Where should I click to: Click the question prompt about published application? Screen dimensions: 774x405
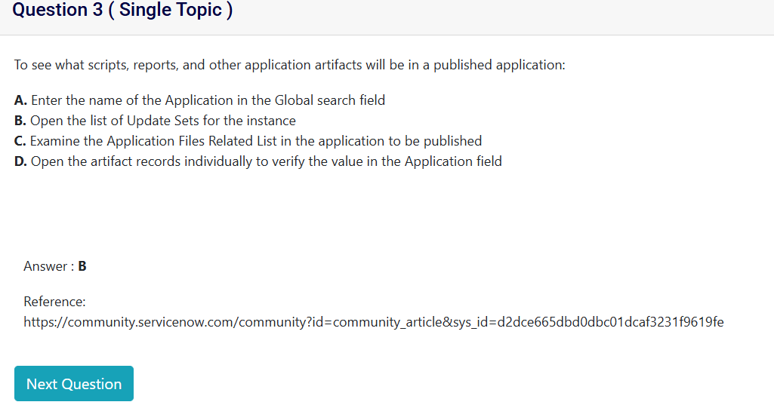289,65
